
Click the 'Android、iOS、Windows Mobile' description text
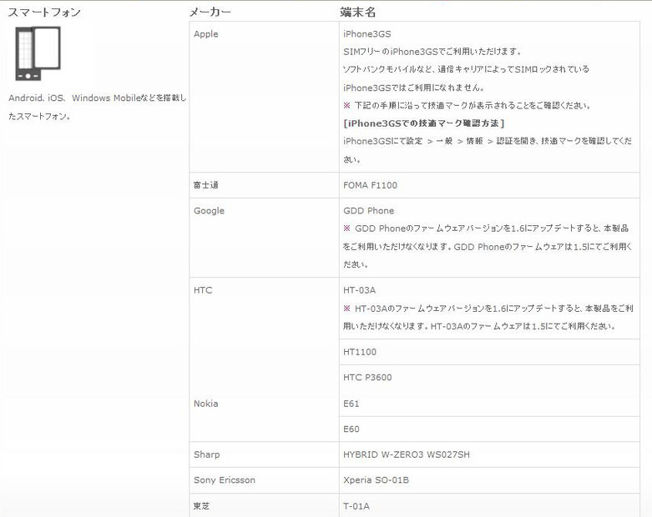click(98, 107)
